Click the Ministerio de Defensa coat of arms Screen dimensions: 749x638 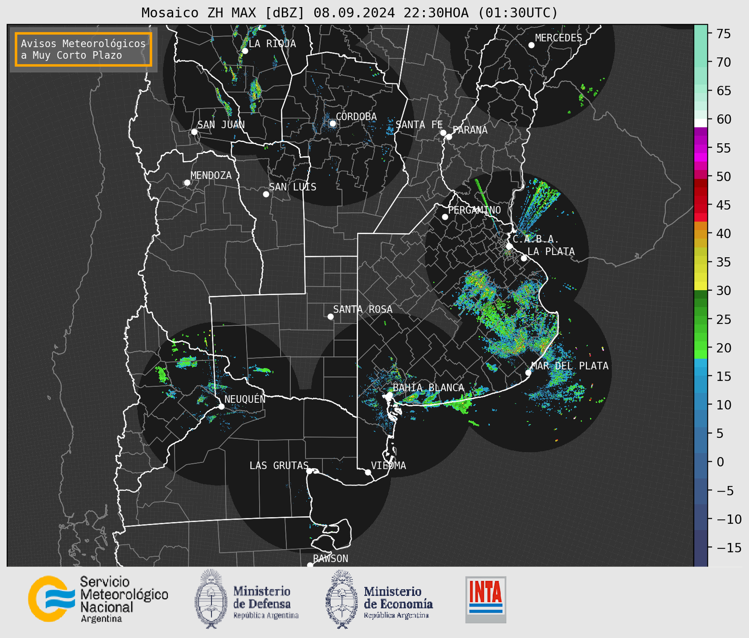click(211, 599)
